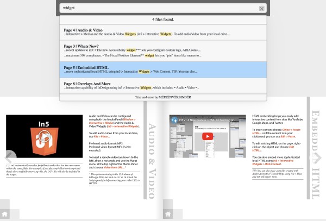
Task: Open search result Page 5 Embedded HTML
Action: coord(163,70)
